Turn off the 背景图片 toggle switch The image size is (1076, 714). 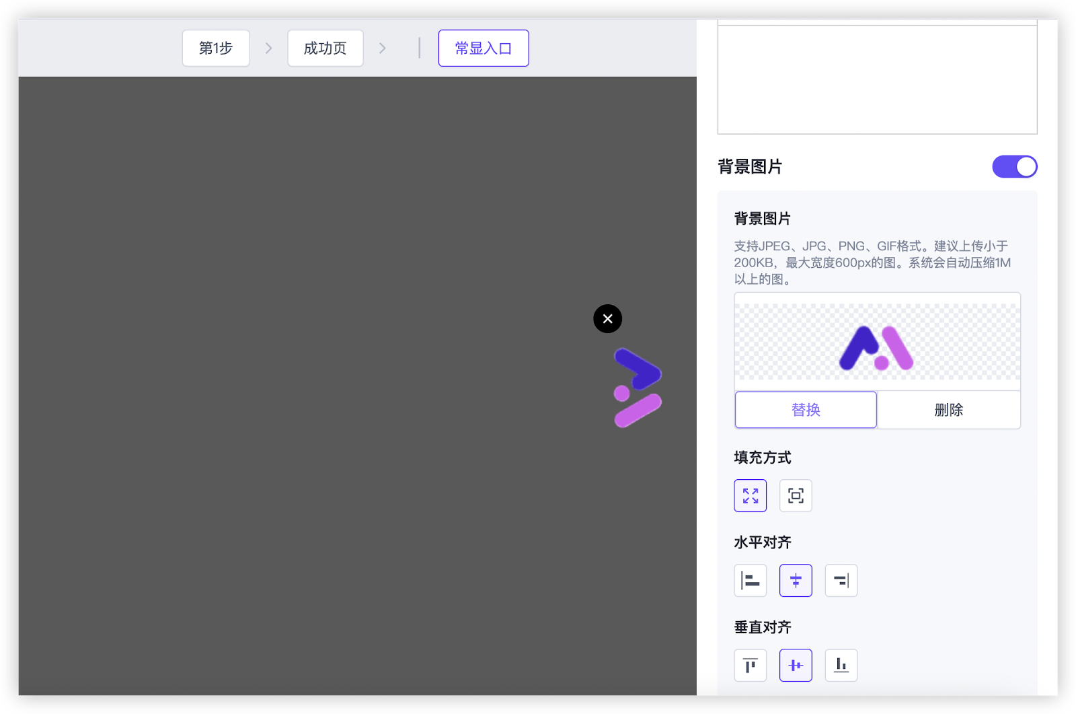point(1014,167)
